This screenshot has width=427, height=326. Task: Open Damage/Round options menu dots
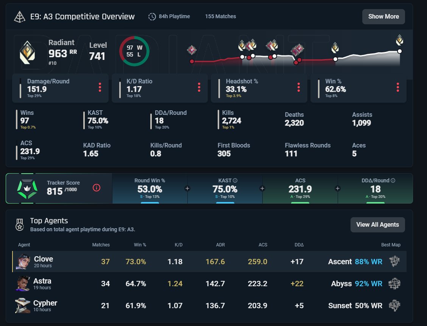click(100, 87)
